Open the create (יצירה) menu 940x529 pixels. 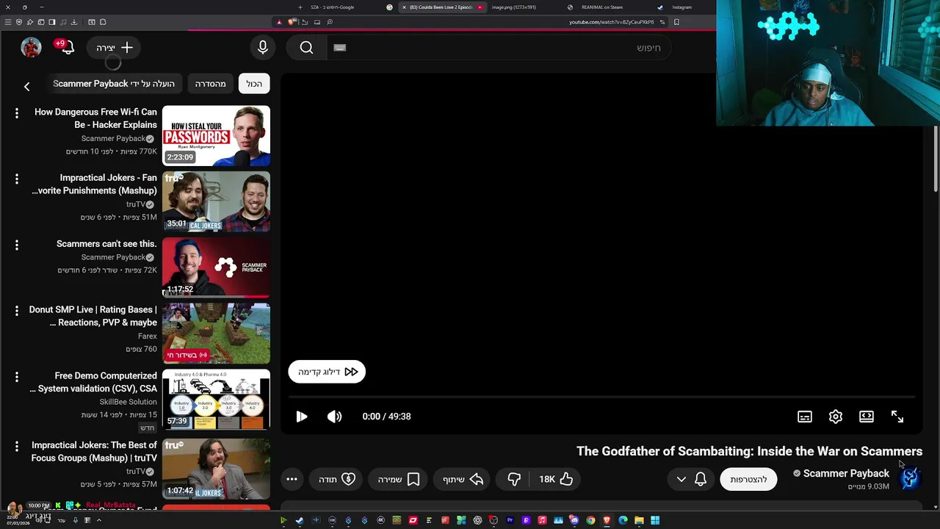tap(115, 48)
